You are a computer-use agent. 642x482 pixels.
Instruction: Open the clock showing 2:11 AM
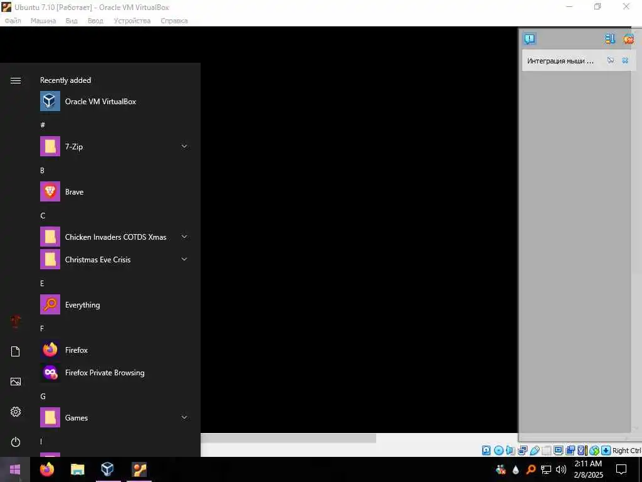pos(588,469)
